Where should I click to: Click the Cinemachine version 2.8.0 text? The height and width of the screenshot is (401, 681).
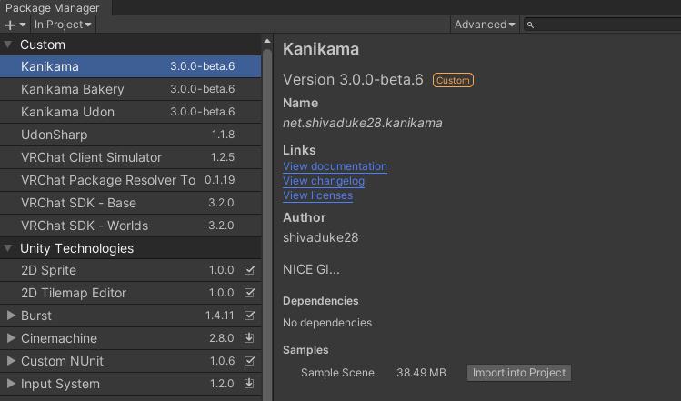coord(222,338)
